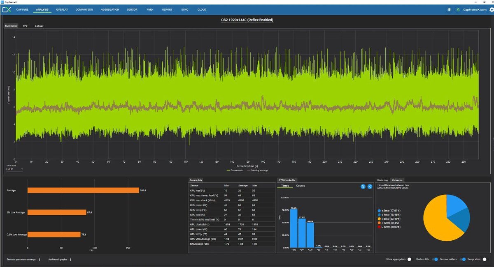Viewport: 494px width, 267px height.
Task: Select the ANALYSIS tab
Action: click(x=42, y=9)
